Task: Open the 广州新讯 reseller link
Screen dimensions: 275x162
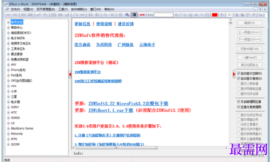Action: [126, 45]
